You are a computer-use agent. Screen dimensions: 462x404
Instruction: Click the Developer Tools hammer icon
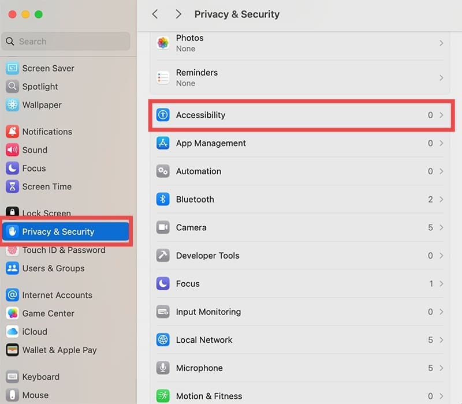[163, 256]
